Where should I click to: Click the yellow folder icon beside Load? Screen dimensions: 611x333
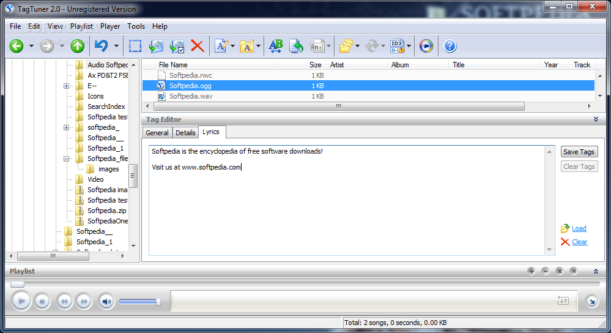click(x=565, y=228)
